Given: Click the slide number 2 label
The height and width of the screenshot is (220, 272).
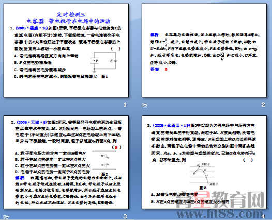Looking at the screenshot, I should [263, 105].
